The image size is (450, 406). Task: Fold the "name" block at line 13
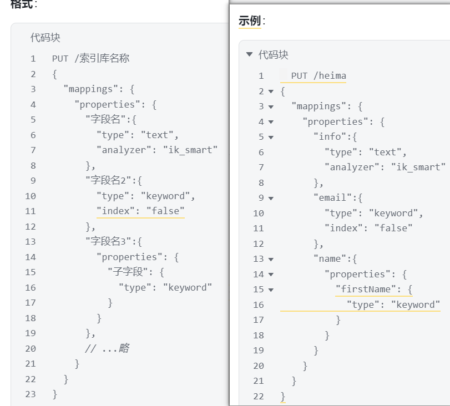click(x=271, y=260)
